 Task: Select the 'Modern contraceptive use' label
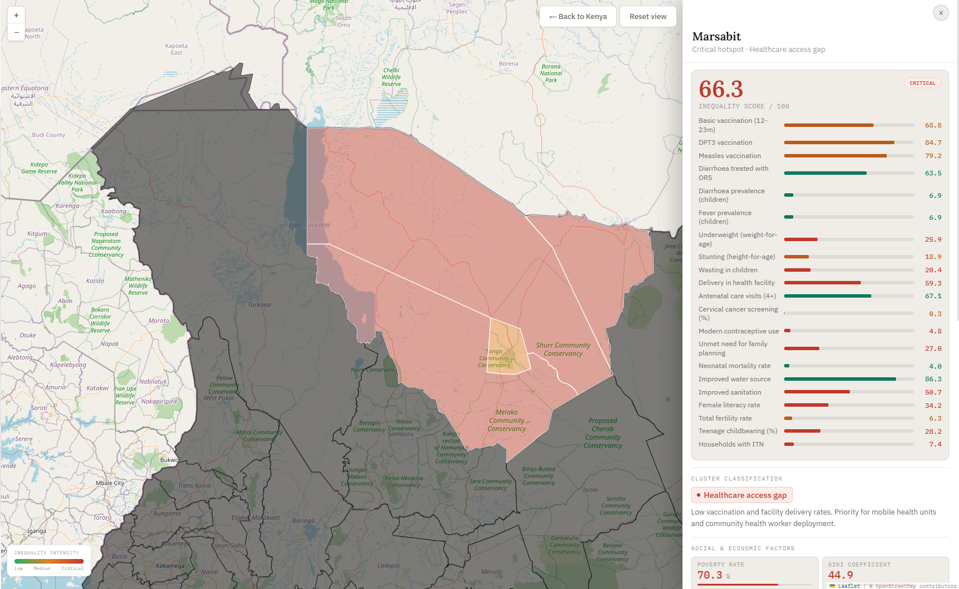pos(739,331)
